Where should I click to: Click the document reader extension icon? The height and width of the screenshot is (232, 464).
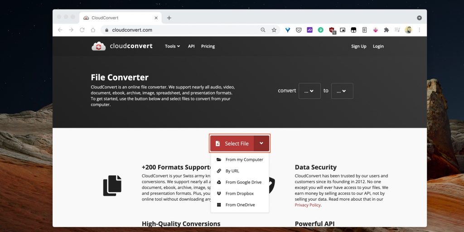(365, 30)
